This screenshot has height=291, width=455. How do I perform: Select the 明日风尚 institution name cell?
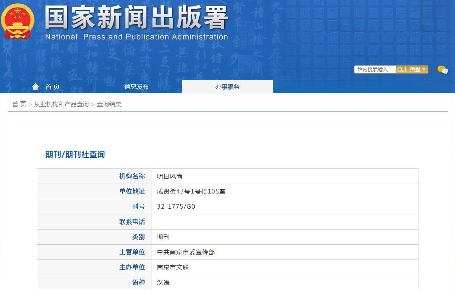pyautogui.click(x=170, y=176)
